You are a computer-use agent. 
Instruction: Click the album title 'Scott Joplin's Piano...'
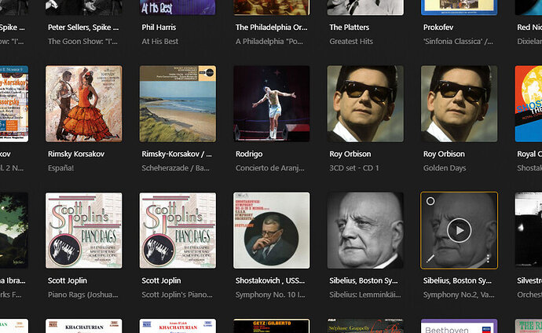click(177, 295)
